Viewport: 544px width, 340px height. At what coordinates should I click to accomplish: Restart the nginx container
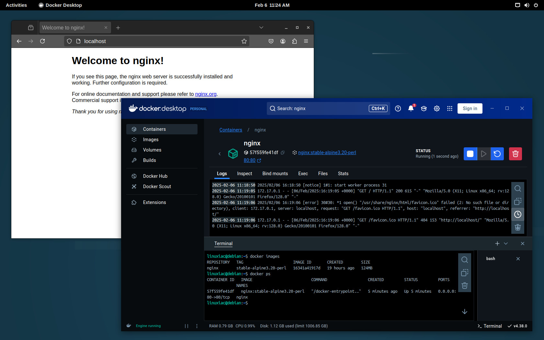[497, 154]
